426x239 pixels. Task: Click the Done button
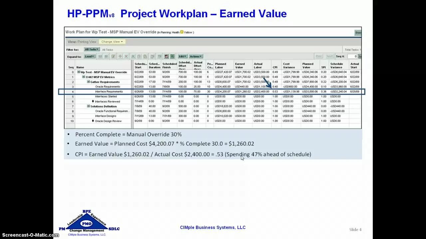tap(358, 33)
